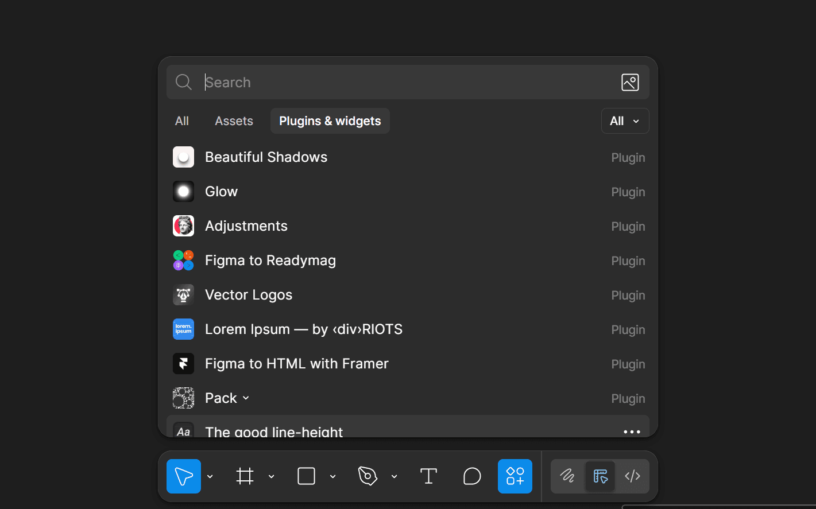Screen dimensions: 816x509
Task: Click the Figma to Readymag colorful icon
Action: click(x=184, y=261)
